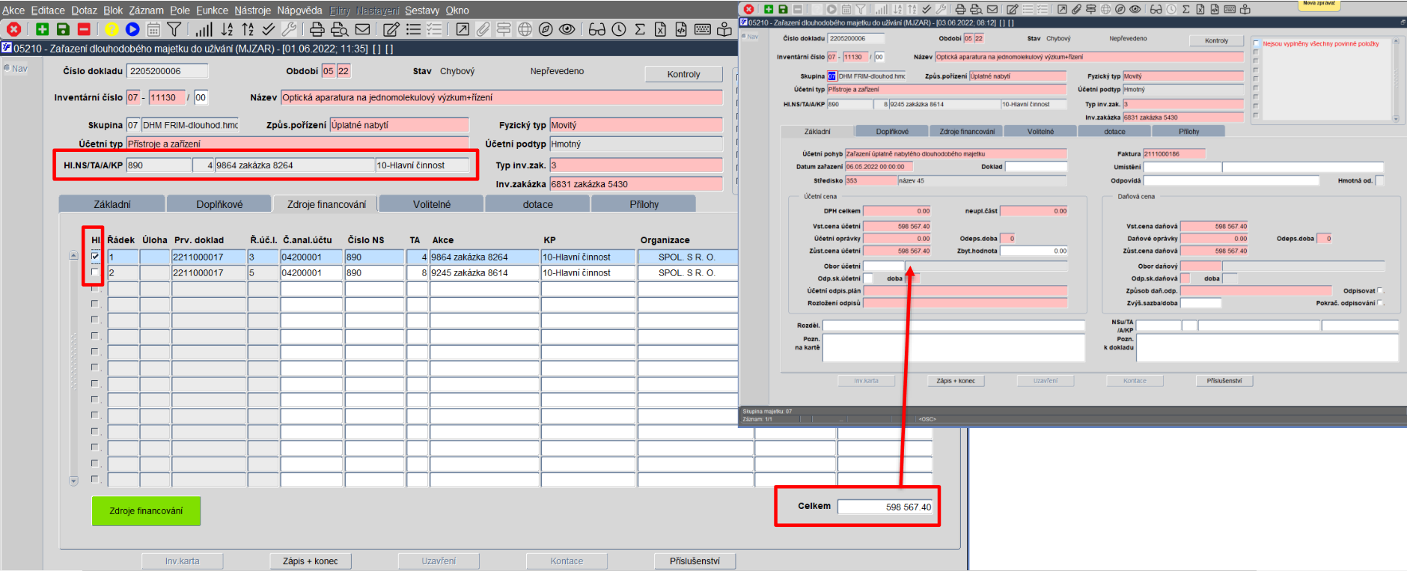1407x571 pixels.
Task: Click the print preview icon in left window toolbar
Action: [340, 29]
